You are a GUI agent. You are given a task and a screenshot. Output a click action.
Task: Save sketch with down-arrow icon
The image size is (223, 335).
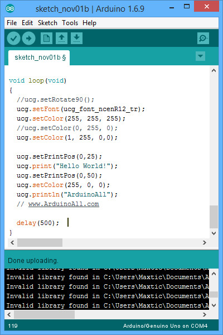(x=76, y=39)
